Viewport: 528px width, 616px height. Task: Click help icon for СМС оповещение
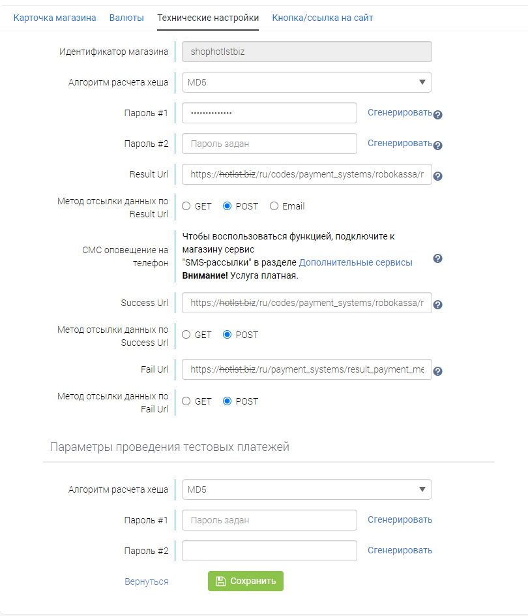[x=438, y=258]
